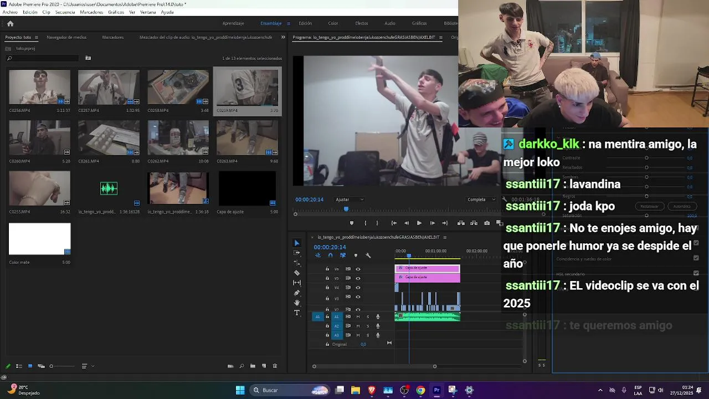Viewport: 709px width, 399px height.
Task: Open the Ajustar zoom level dropdown
Action: pyautogui.click(x=350, y=199)
